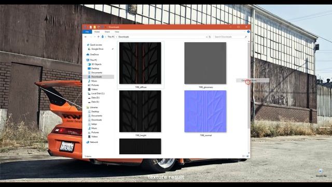
Task: Select Downloads in address bar path
Action: click(123, 37)
